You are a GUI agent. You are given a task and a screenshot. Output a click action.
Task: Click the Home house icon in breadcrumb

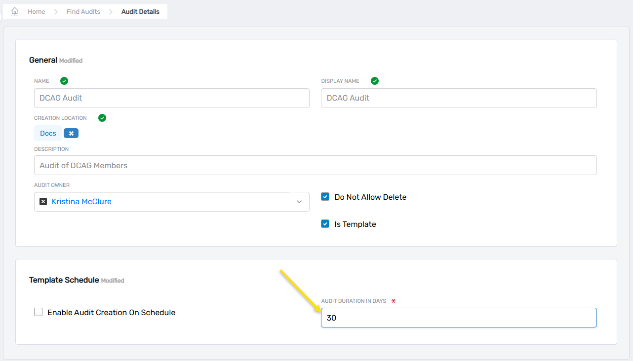pyautogui.click(x=15, y=11)
